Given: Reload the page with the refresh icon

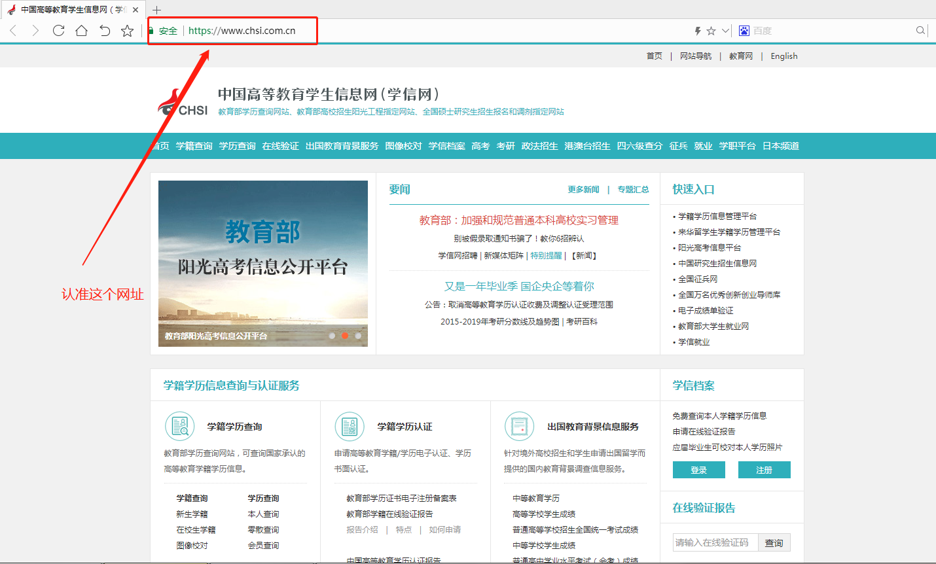Looking at the screenshot, I should (x=58, y=31).
